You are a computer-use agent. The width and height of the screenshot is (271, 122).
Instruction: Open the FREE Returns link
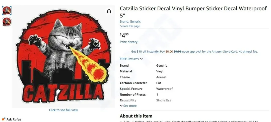pyautogui.click(x=129, y=59)
